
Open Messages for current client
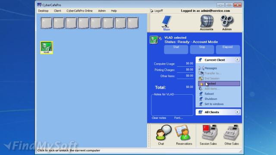(x=210, y=68)
